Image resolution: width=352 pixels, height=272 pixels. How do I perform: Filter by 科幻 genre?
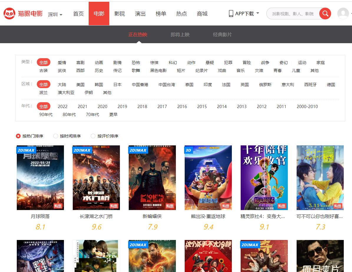[173, 63]
